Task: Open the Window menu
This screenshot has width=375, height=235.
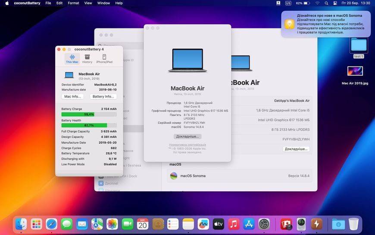Action: pyautogui.click(x=103, y=3)
